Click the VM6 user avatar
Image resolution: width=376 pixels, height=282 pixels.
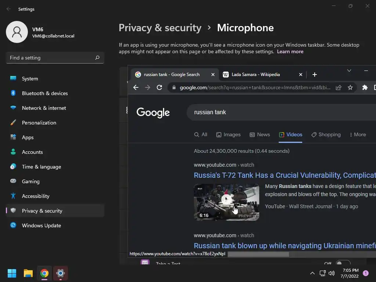pyautogui.click(x=17, y=32)
